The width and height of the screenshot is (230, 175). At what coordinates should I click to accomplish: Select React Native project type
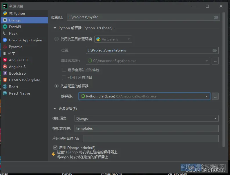pos(24,93)
